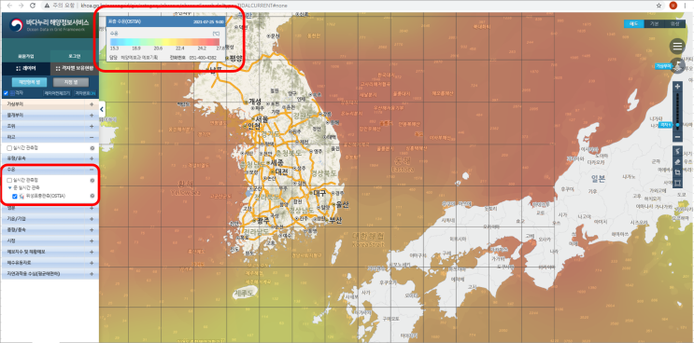The height and width of the screenshot is (343, 694).
Task: Click the 지점 별 button
Action: 71,82
